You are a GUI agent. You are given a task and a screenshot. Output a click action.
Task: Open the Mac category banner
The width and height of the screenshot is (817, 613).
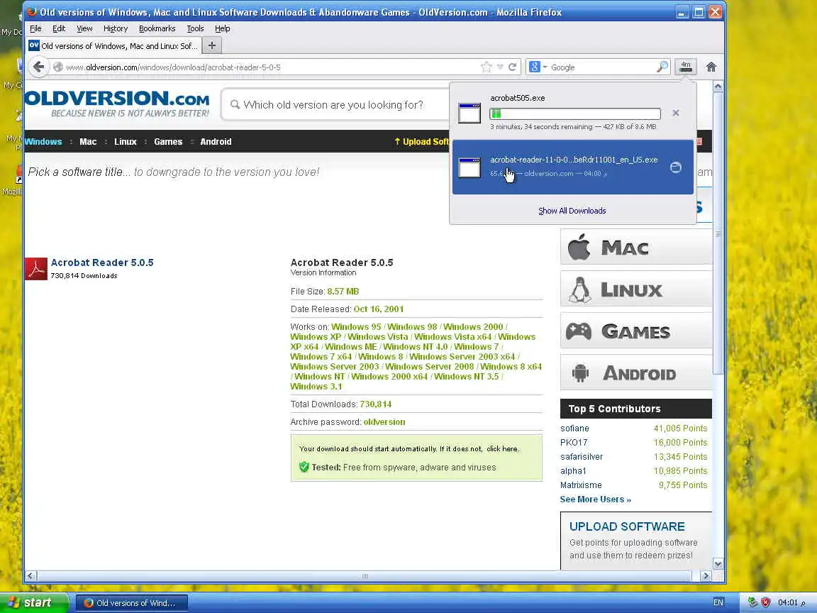635,247
